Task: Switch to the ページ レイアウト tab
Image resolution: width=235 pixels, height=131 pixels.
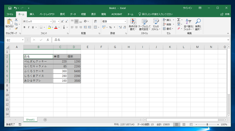Action: point(47,14)
